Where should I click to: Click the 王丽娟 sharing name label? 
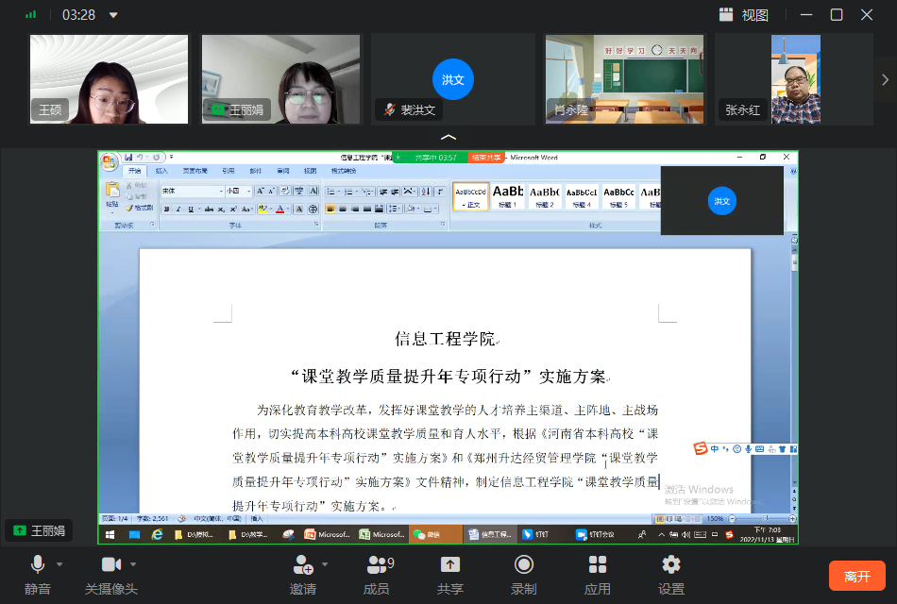click(x=40, y=530)
